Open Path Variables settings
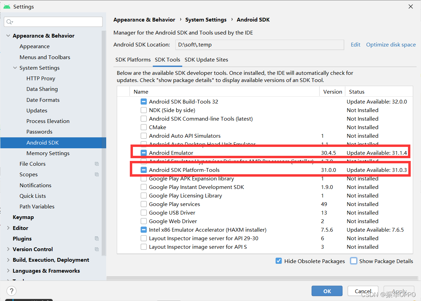Viewport: 421px width, 301px height. pyautogui.click(x=37, y=206)
